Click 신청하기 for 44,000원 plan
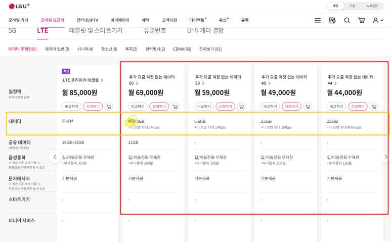The image size is (391, 242). [358, 107]
